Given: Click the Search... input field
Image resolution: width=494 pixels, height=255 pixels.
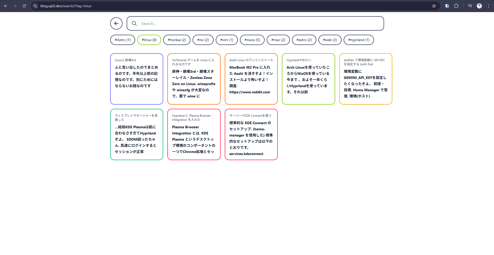Looking at the screenshot, I should [260, 23].
